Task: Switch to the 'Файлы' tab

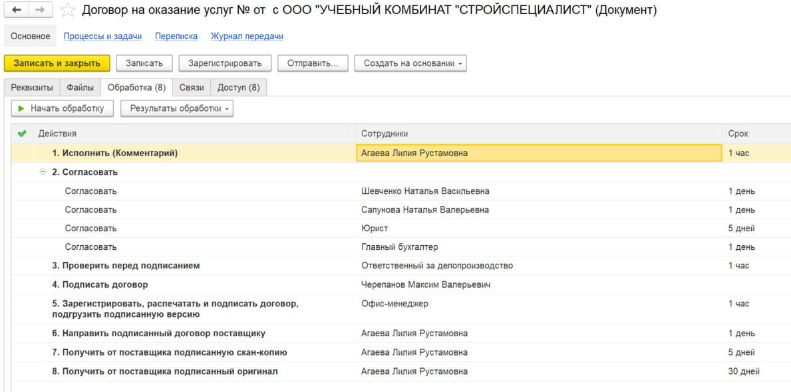Action: point(80,88)
